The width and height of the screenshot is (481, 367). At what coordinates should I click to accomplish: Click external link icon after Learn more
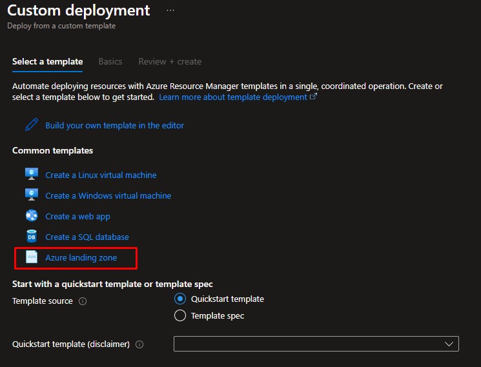313,97
